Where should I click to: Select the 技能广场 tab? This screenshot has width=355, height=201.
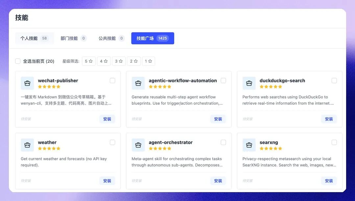153,38
